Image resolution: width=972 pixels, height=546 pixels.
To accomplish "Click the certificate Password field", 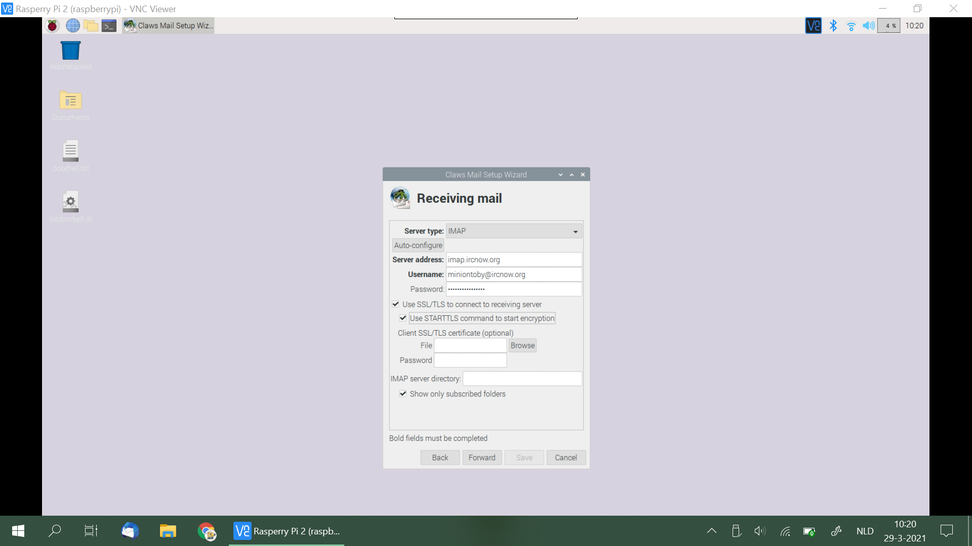I will click(470, 360).
